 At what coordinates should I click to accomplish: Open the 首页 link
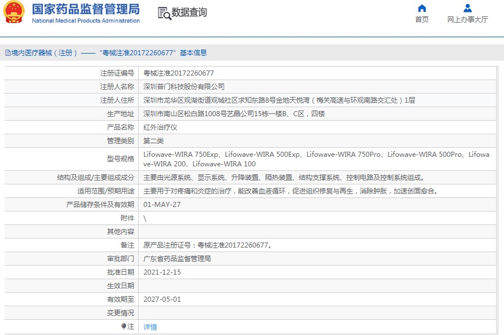(422, 20)
